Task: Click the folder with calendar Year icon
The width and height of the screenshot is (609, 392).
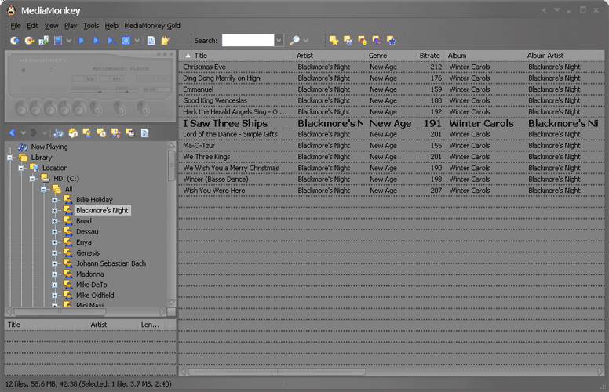Action: pos(130,133)
